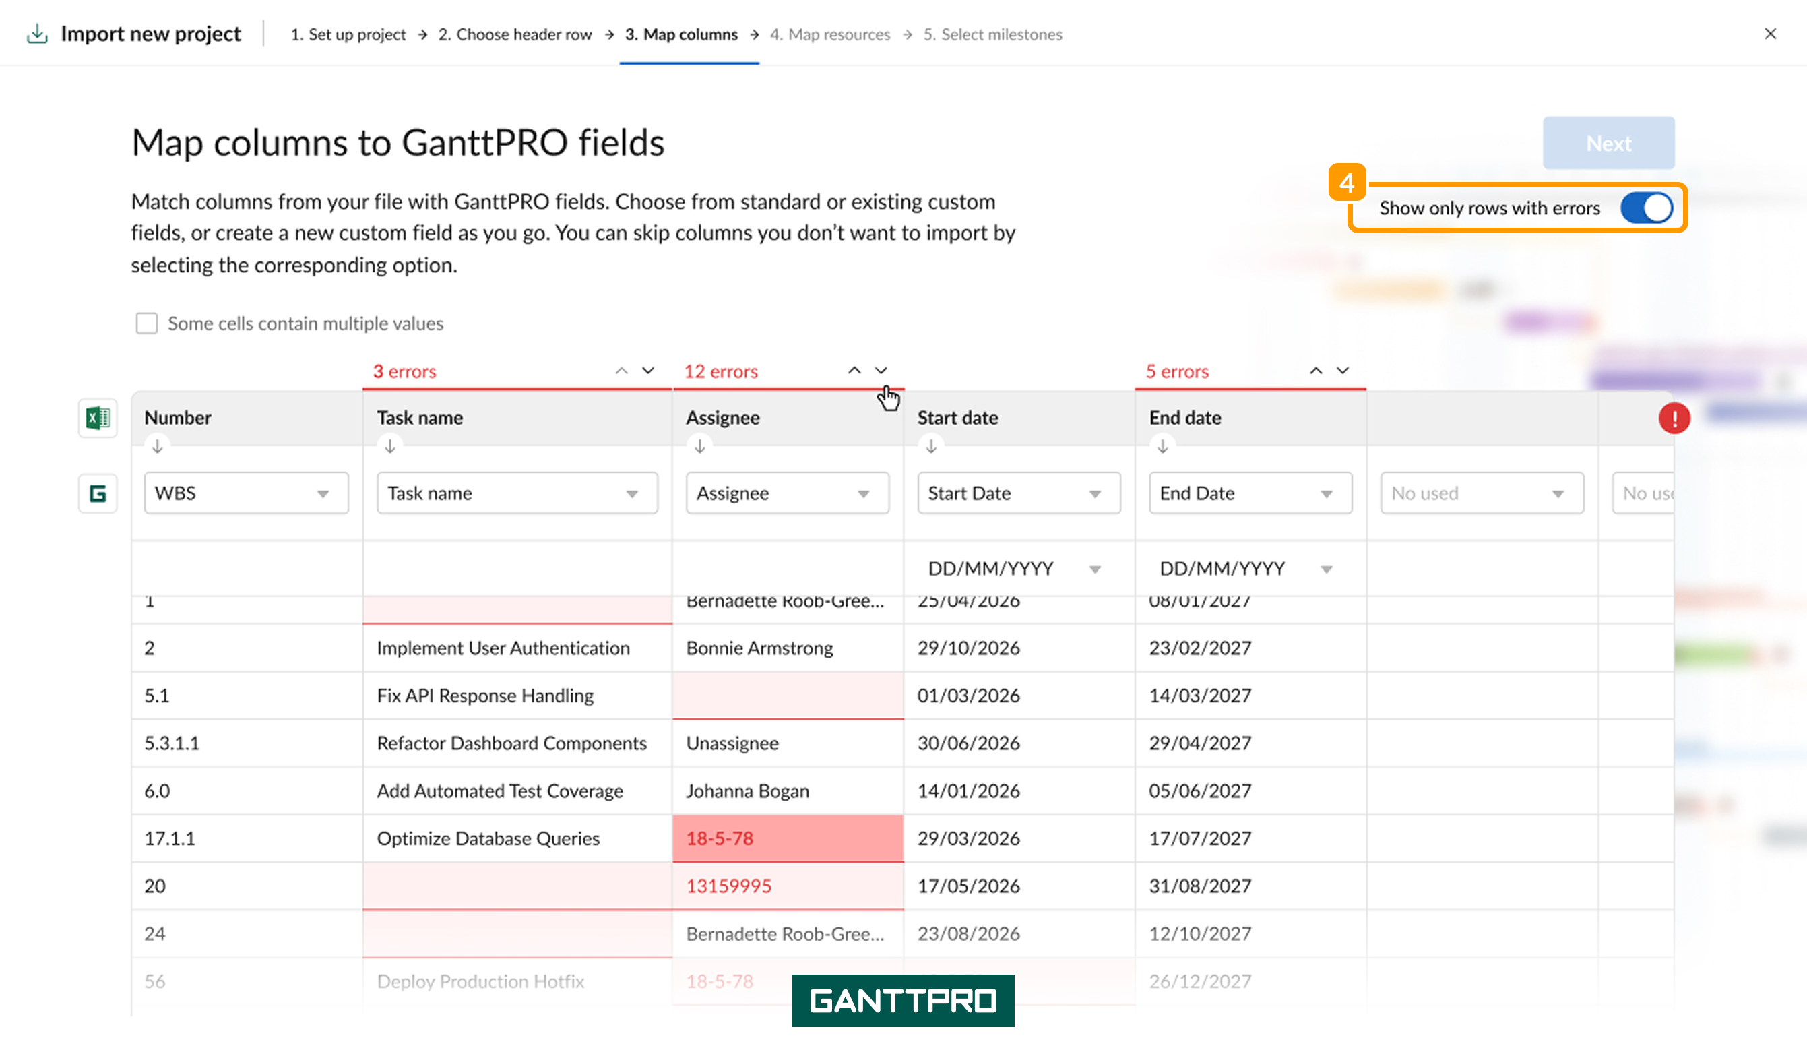
Task: Close the import dialog with X
Action: pos(1770,34)
